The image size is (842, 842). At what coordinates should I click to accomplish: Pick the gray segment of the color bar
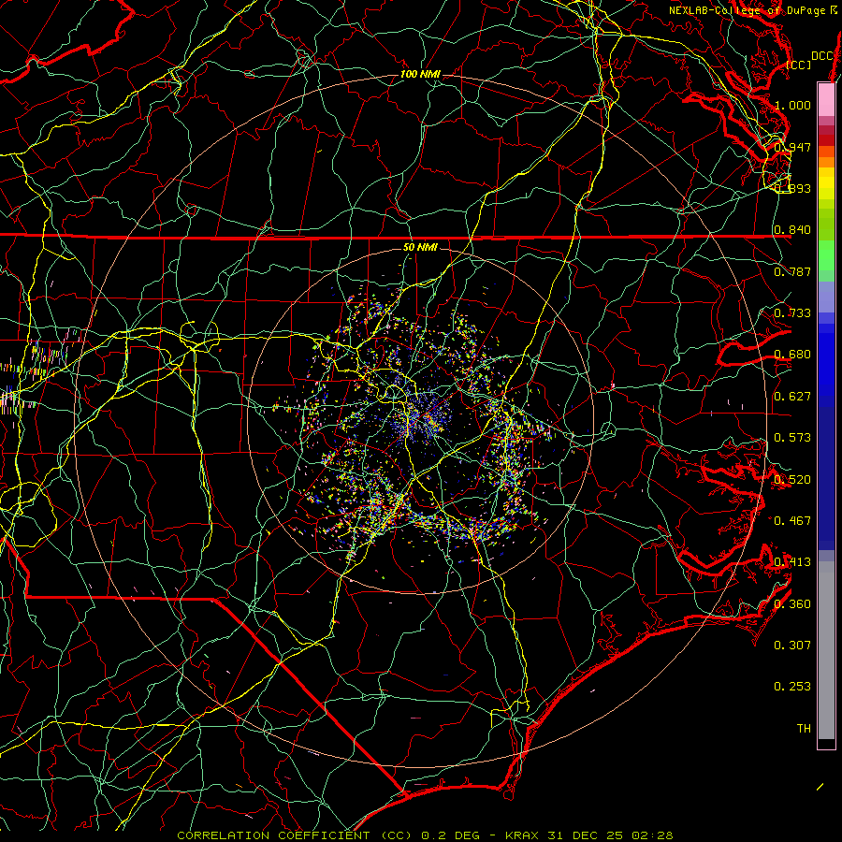826,650
